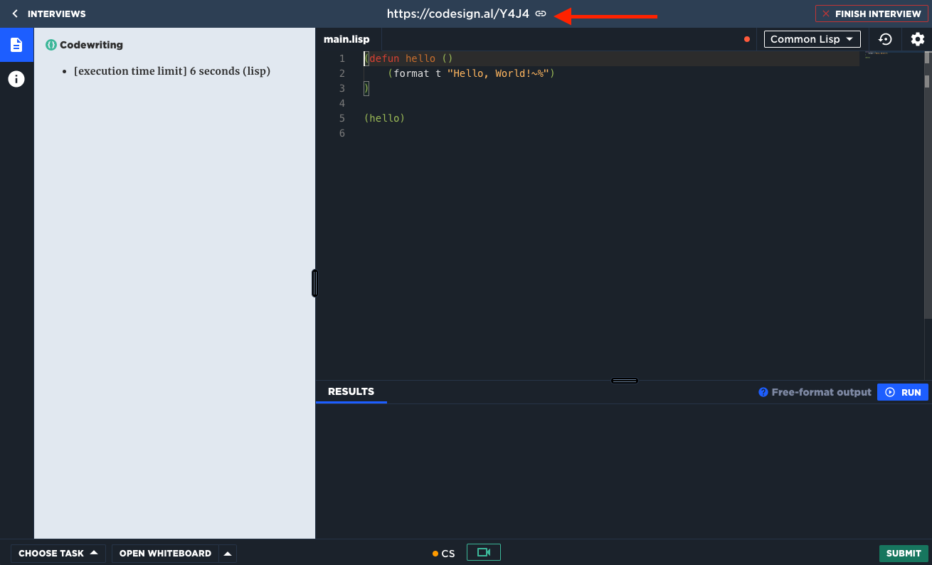Image resolution: width=932 pixels, height=565 pixels.
Task: Run the code
Action: (x=902, y=392)
